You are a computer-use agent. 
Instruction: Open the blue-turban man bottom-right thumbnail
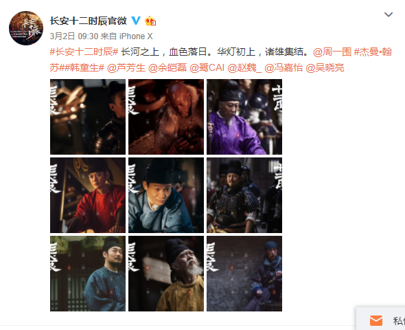[x=244, y=274]
